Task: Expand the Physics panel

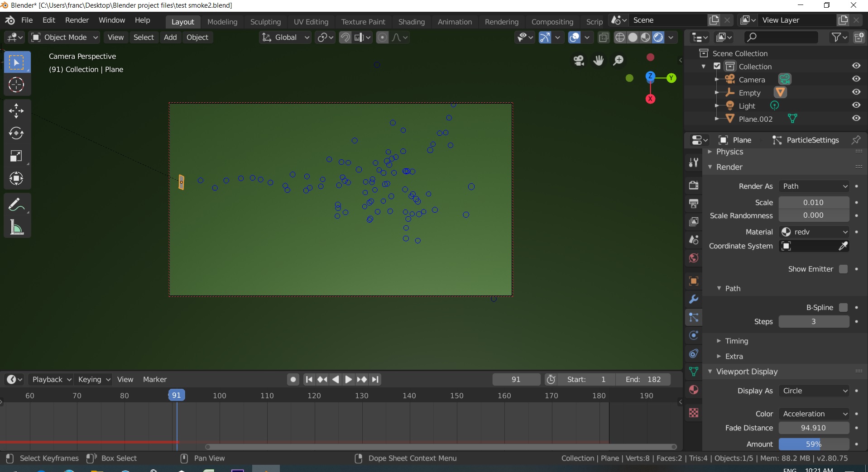Action: pyautogui.click(x=729, y=152)
